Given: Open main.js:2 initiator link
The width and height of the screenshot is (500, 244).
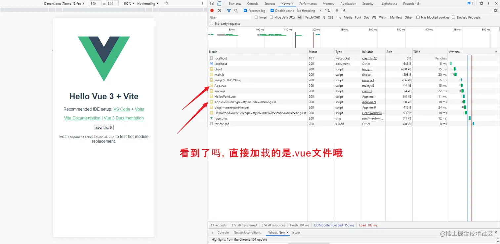Looking at the screenshot, I should (368, 86).
